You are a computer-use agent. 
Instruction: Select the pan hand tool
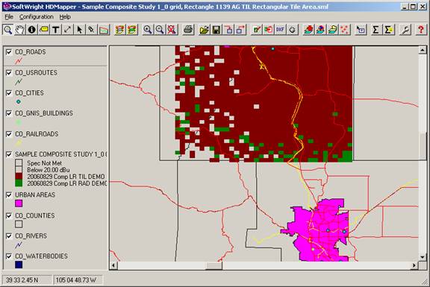(19, 30)
